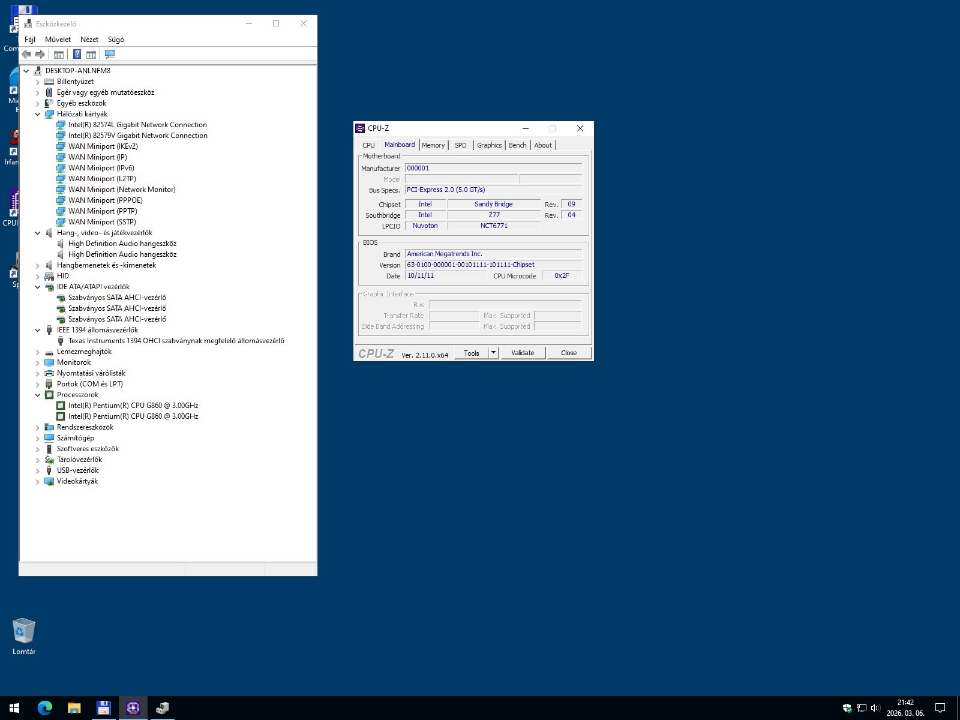The width and height of the screenshot is (960, 720).
Task: Open the About tab in CPU-Z
Action: click(543, 145)
